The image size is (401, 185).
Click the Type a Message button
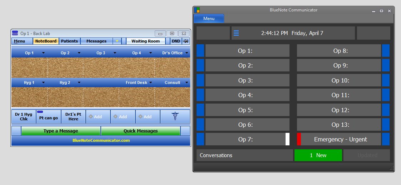point(61,131)
